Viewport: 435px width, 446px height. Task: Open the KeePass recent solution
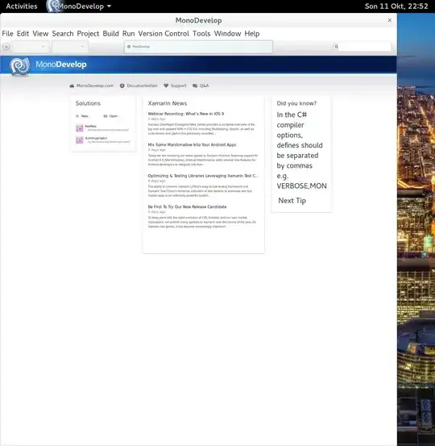point(102,128)
